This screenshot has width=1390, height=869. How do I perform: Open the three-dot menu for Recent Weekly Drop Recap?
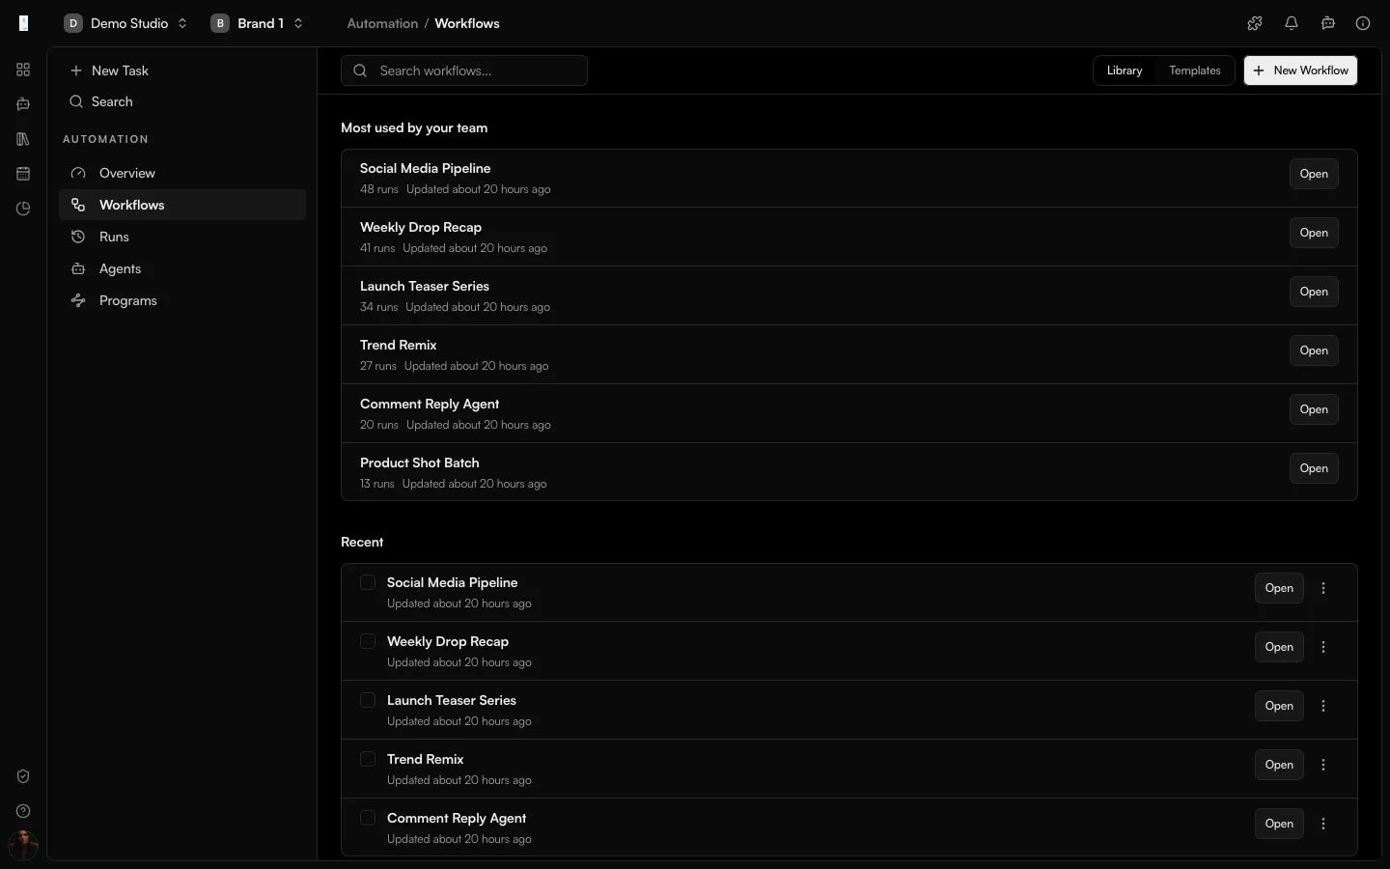coord(1323,647)
